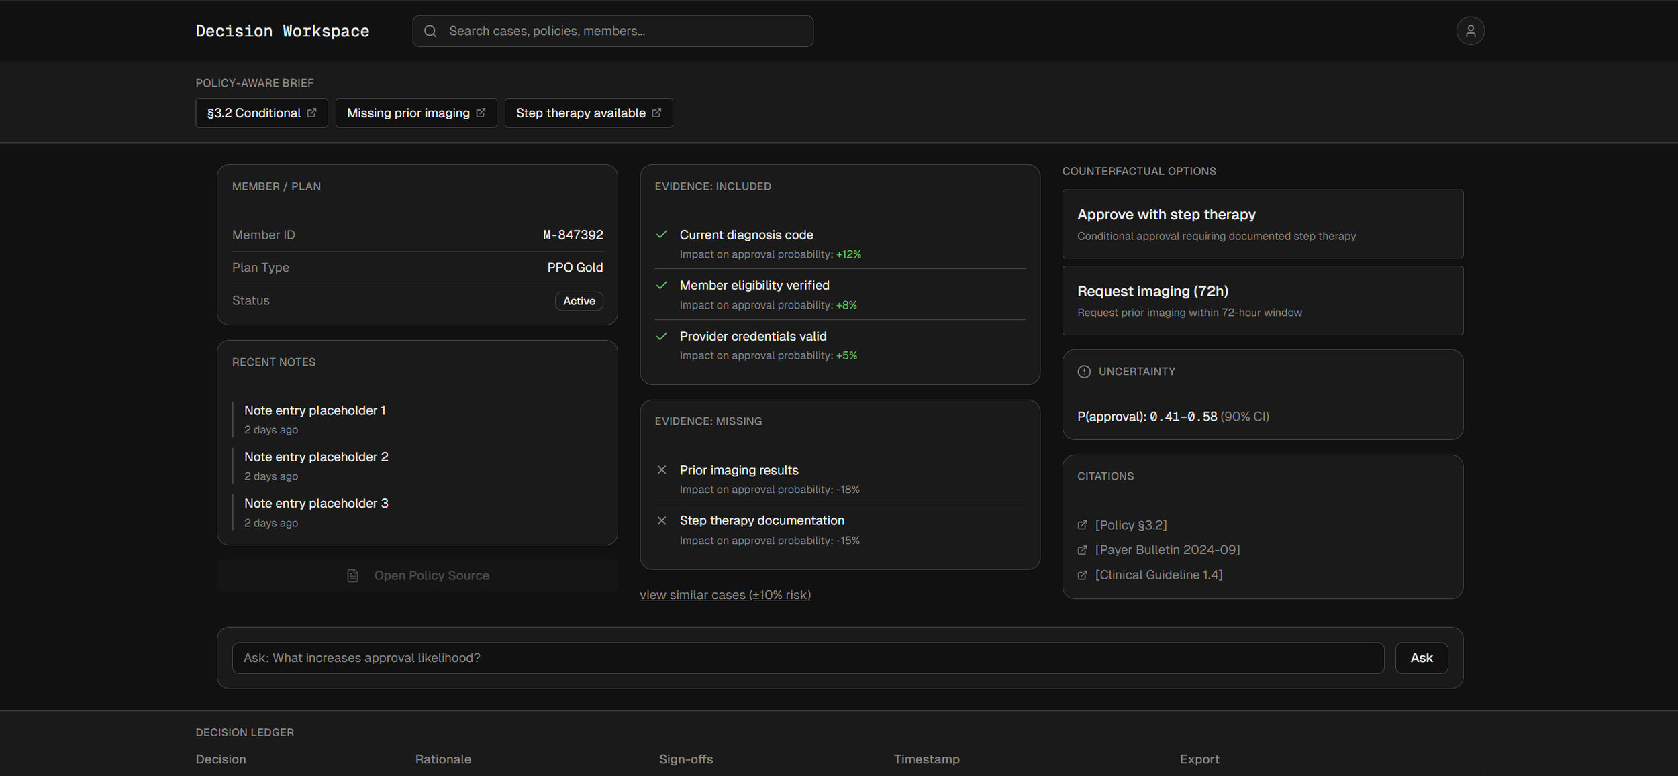Click the Active status badge
Screen dimensions: 1678x776
[x=579, y=301]
